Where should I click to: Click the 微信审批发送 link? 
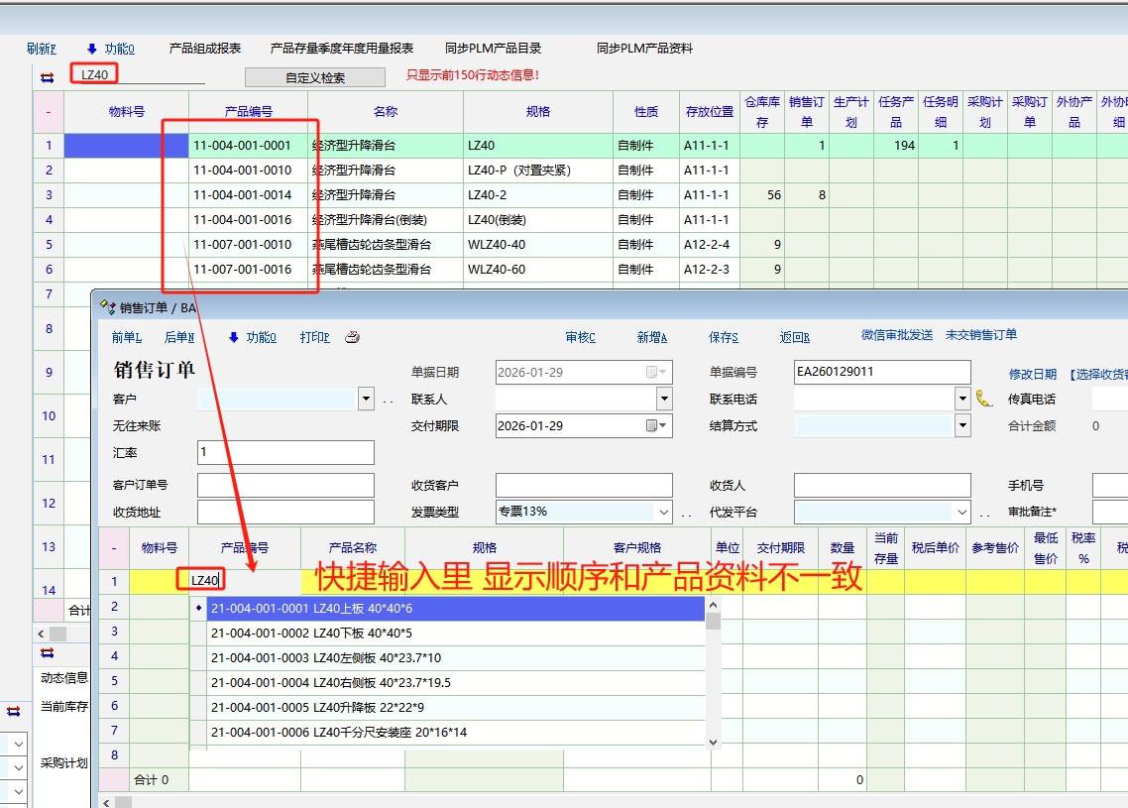896,335
